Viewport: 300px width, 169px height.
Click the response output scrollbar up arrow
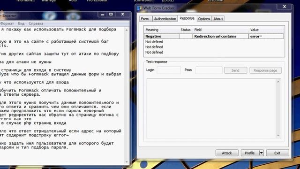(x=278, y=82)
